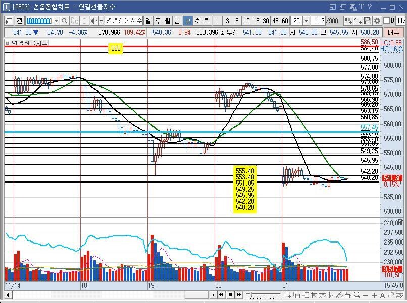Toggle the 분 (minute) period button
407x303 pixels.
click(x=187, y=21)
